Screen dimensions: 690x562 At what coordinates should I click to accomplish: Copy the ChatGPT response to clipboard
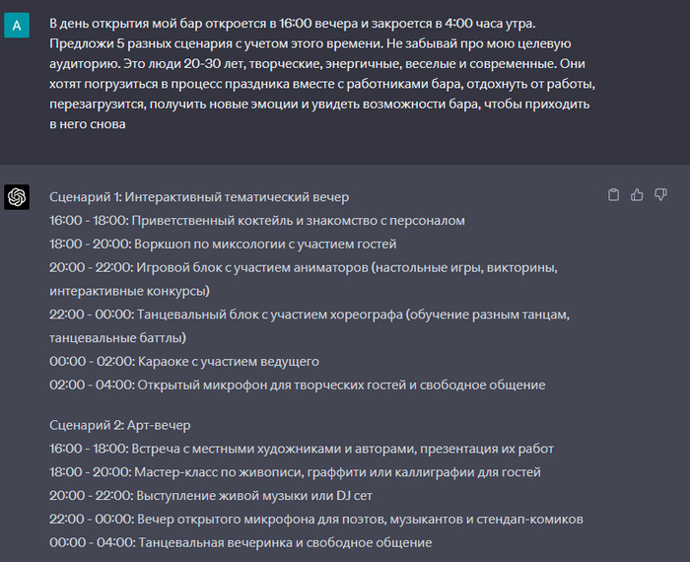click(x=614, y=195)
